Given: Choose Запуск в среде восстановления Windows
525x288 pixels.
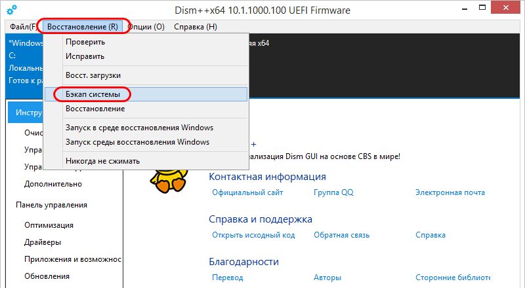Looking at the screenshot, I should coord(146,128).
